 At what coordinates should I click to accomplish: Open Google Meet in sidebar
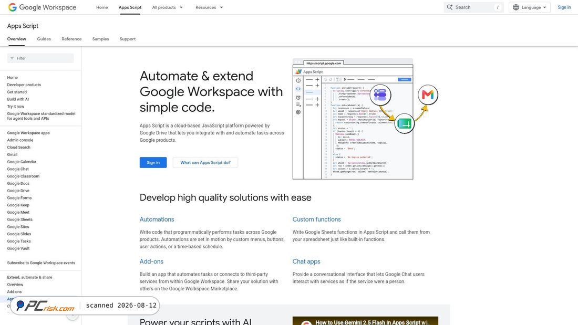point(18,212)
